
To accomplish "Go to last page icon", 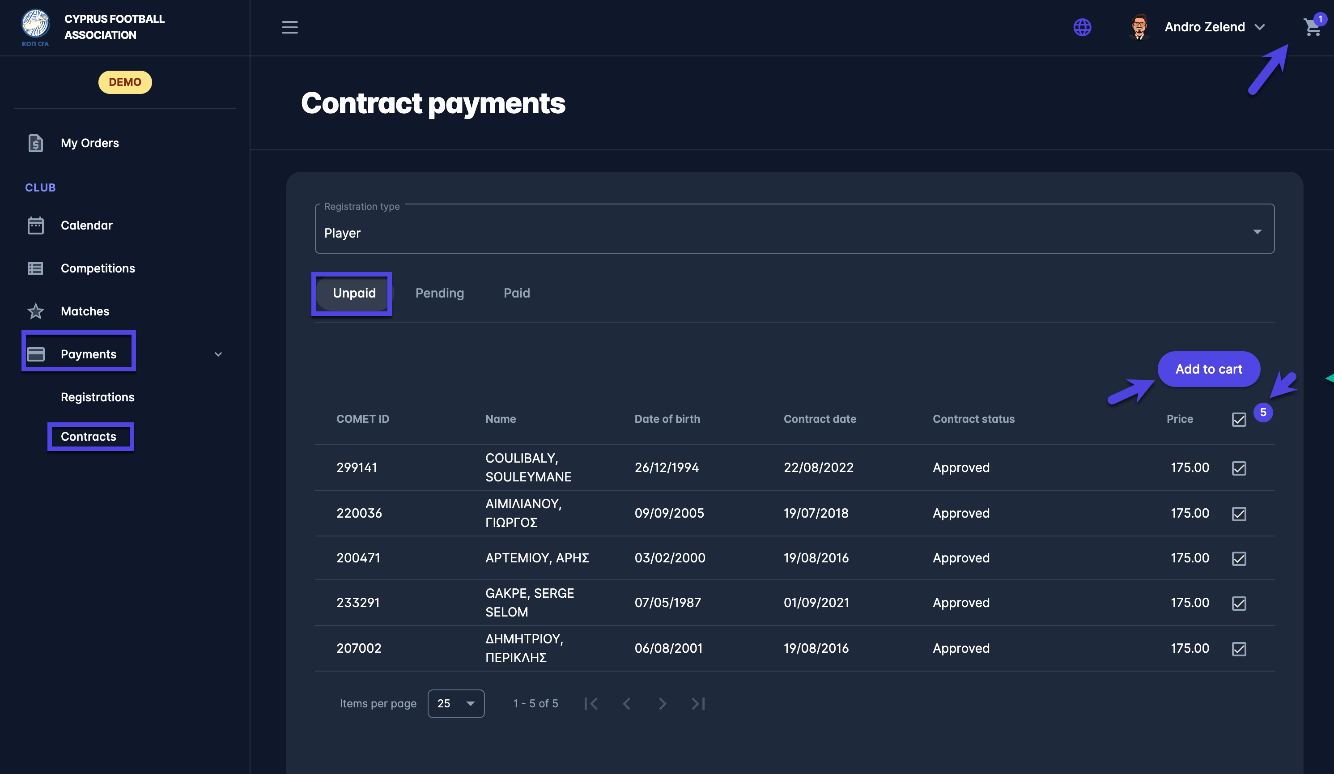I will [698, 704].
